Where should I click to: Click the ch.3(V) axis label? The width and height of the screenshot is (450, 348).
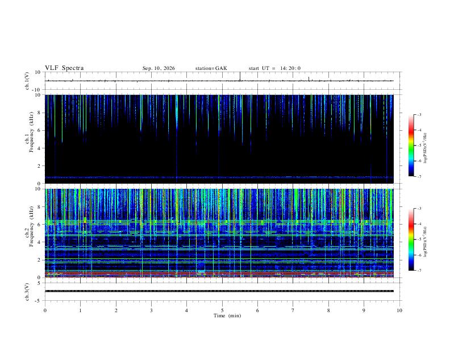coord(27,292)
